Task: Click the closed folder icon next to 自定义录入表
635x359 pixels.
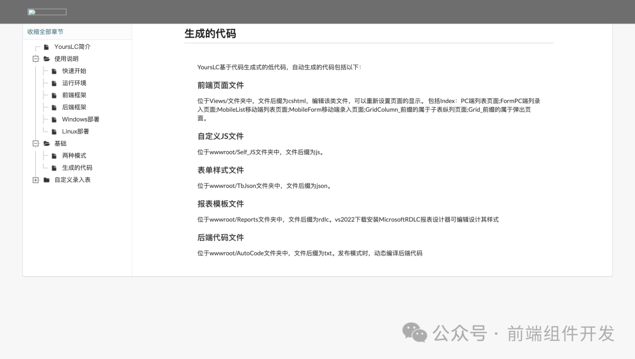Action: (46, 179)
